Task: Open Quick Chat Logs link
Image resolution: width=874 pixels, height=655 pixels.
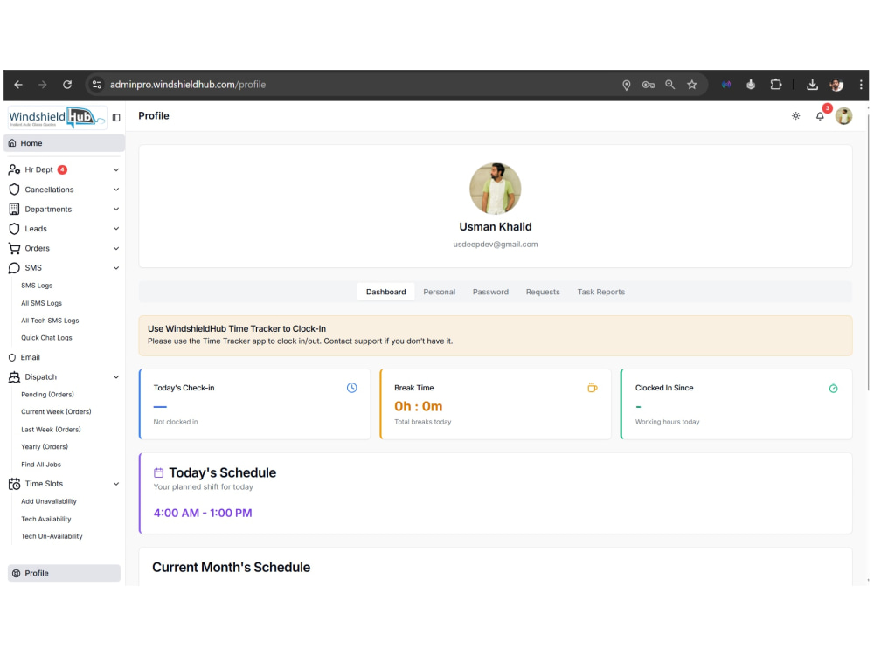Action: 46,338
